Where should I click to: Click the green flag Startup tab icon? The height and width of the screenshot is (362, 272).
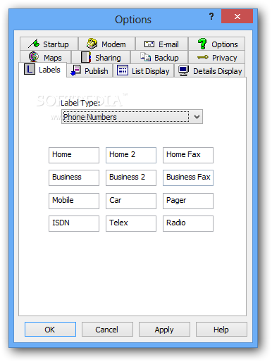pyautogui.click(x=34, y=44)
